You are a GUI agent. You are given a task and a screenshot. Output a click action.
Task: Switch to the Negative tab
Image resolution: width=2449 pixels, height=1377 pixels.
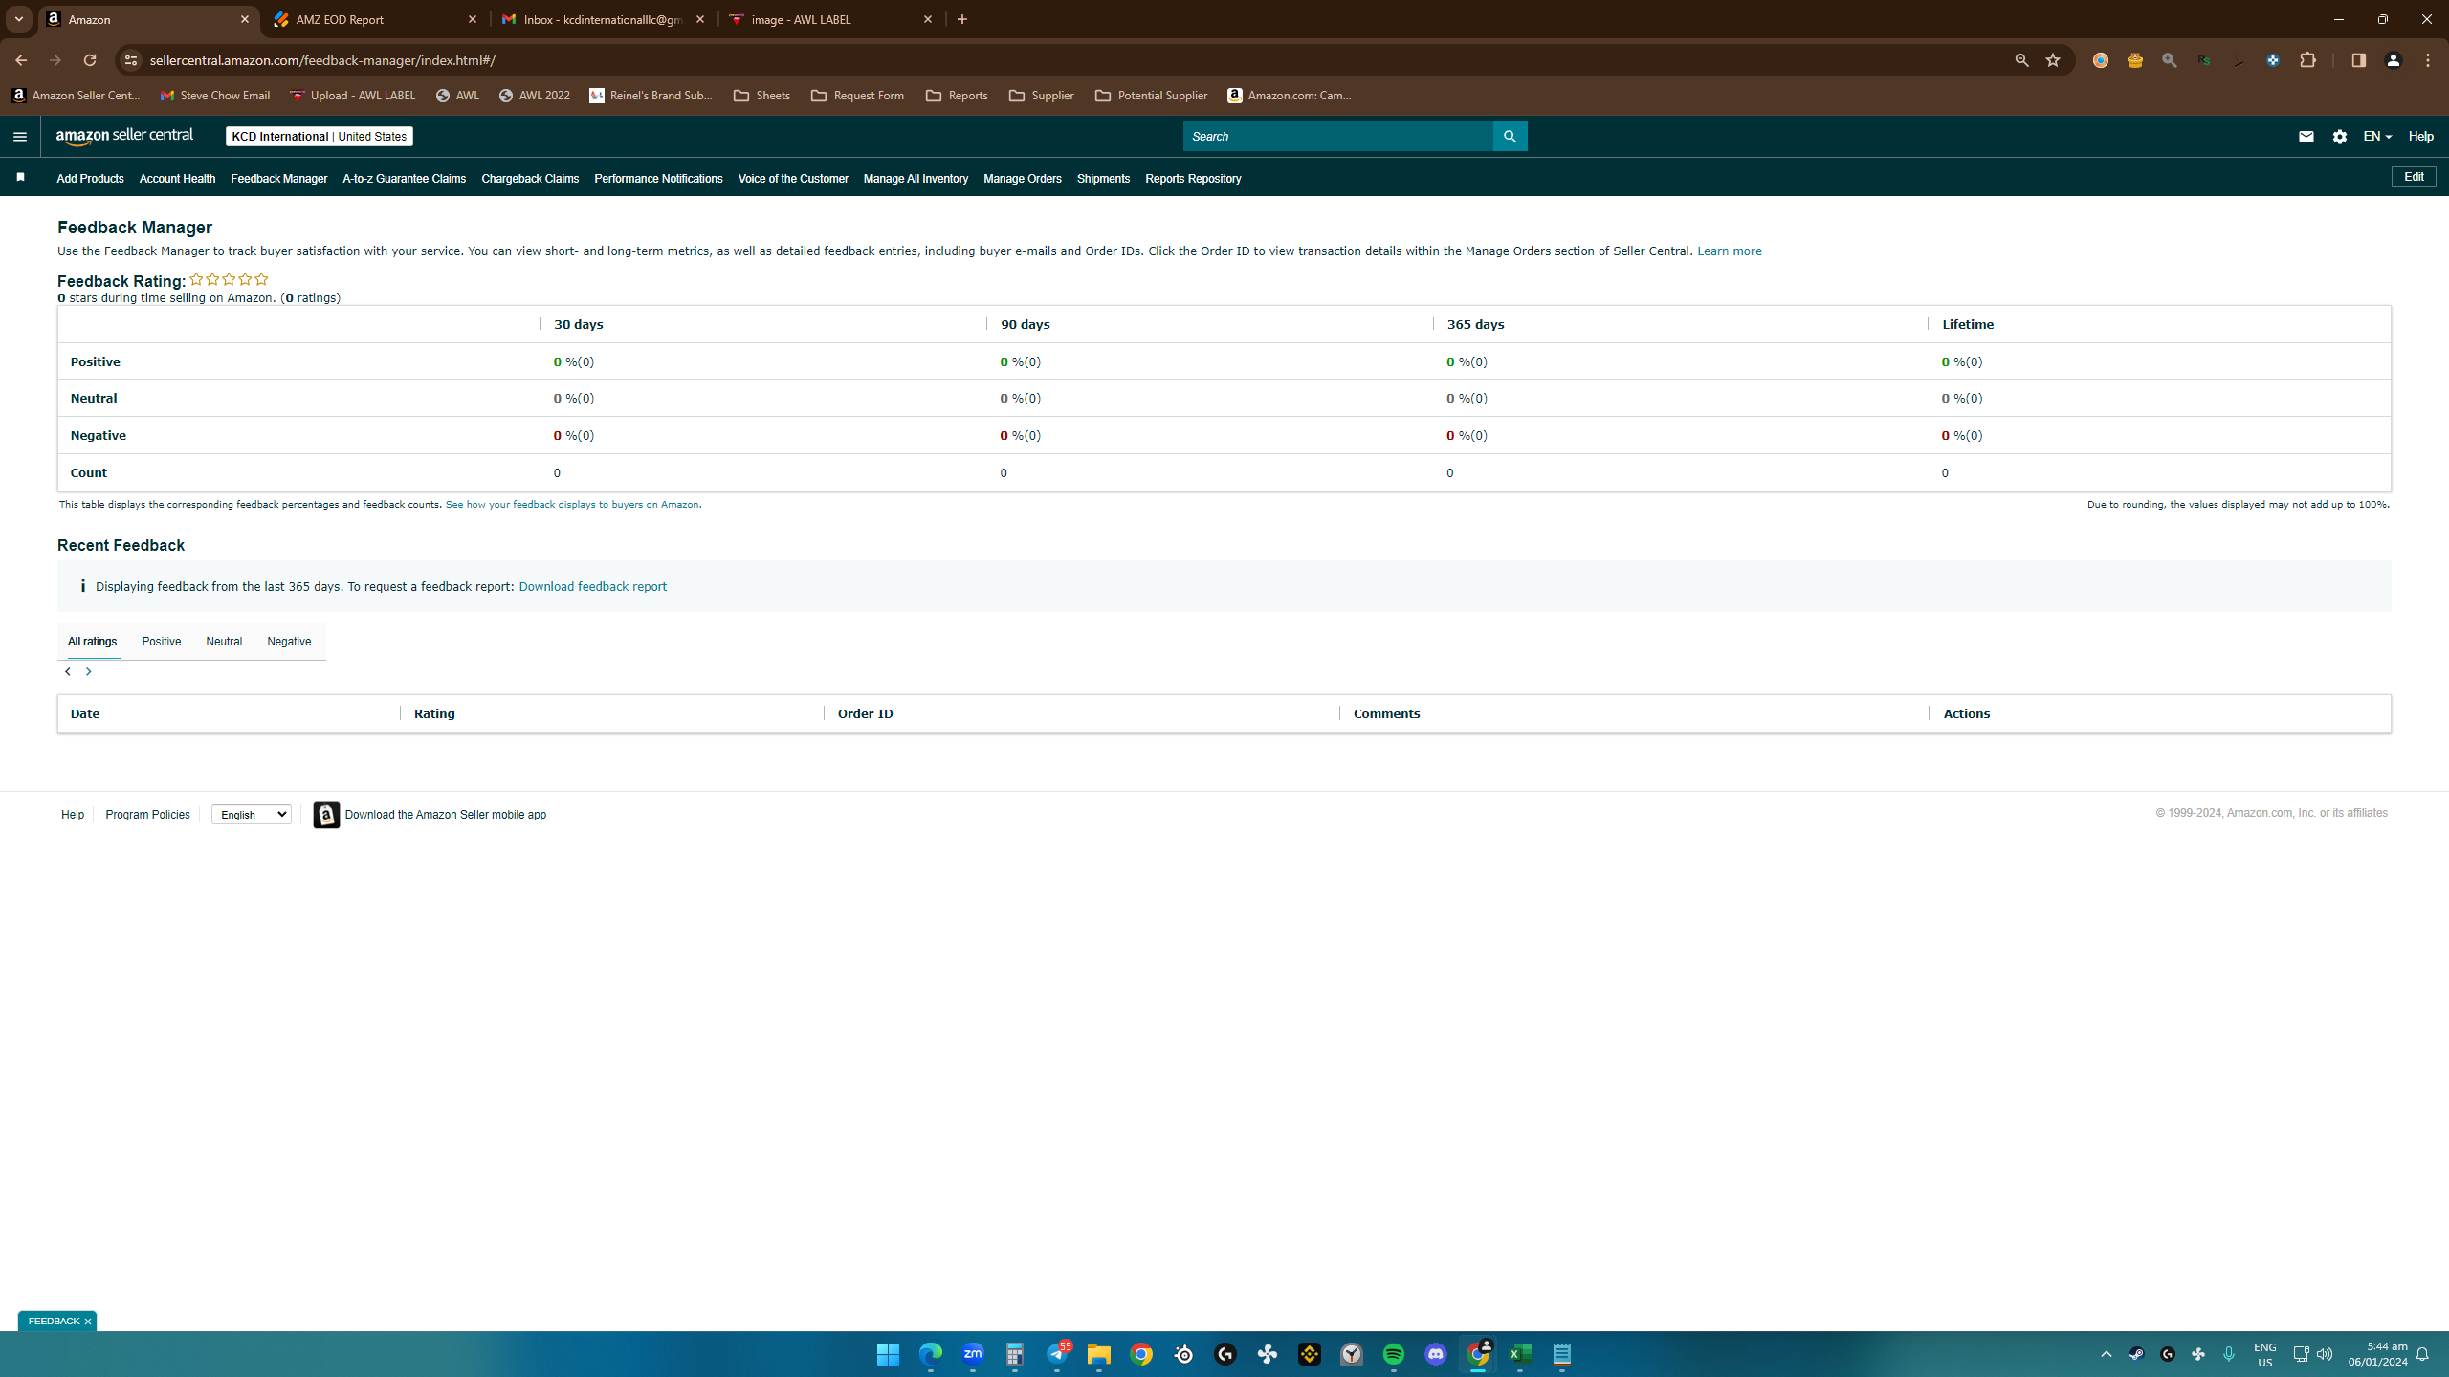[289, 642]
